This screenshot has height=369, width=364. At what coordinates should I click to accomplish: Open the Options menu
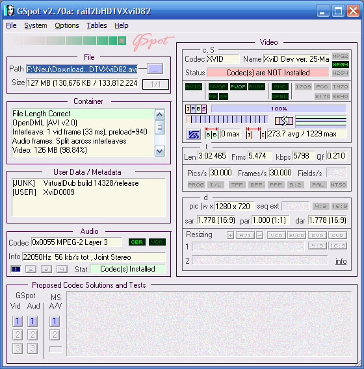click(67, 25)
